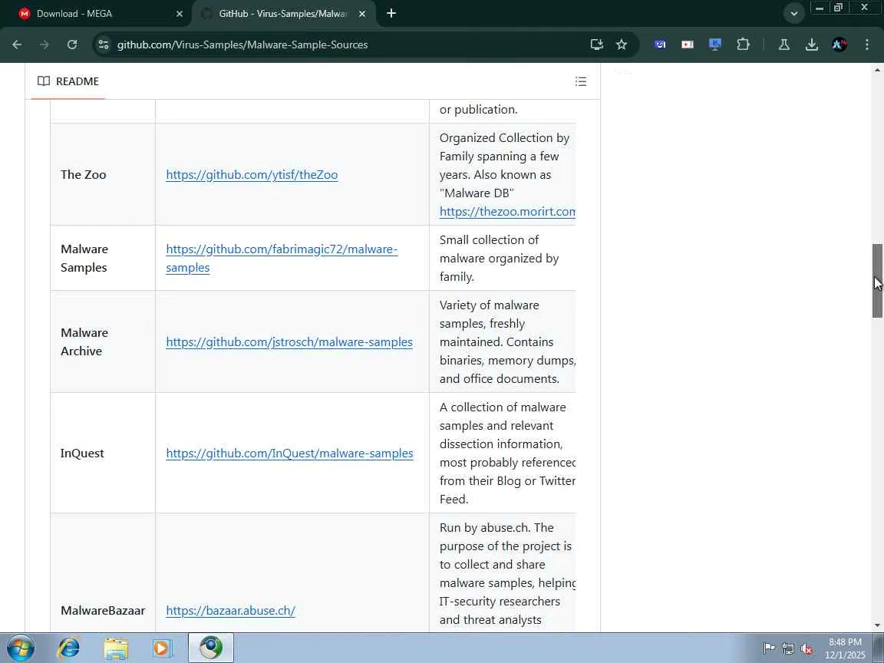Image resolution: width=884 pixels, height=663 pixels.
Task: Open the thezoo.morirt.com link
Action: click(507, 212)
